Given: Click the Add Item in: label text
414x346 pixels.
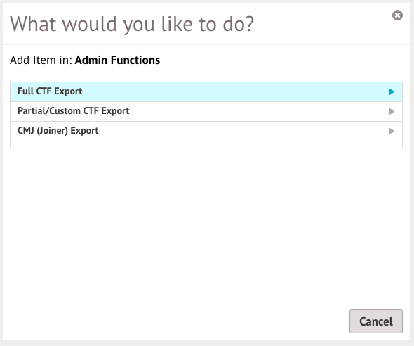Looking at the screenshot, I should 41,60.
